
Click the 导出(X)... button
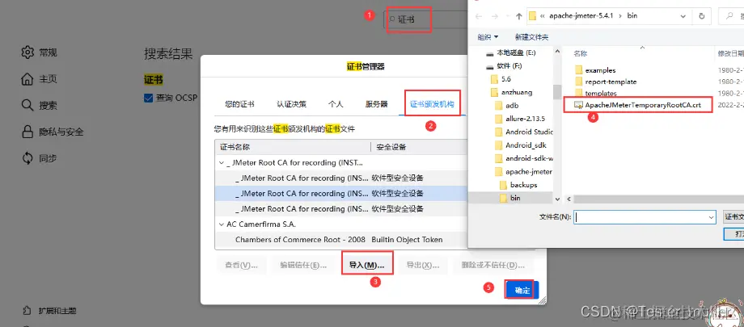[x=423, y=265]
